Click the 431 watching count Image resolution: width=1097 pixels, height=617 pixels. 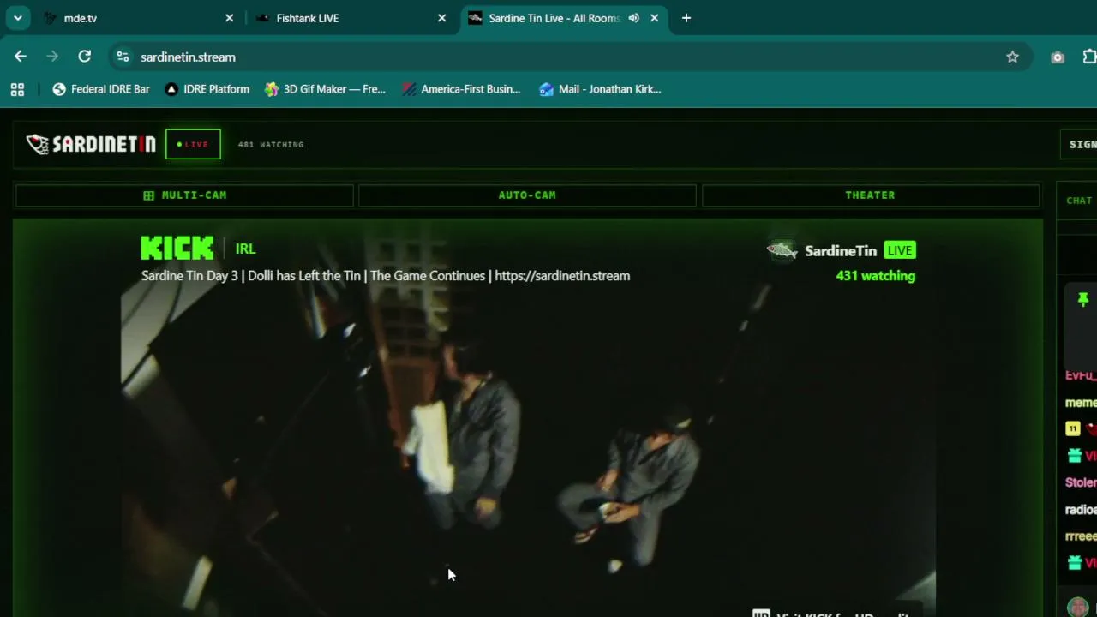pyautogui.click(x=876, y=276)
